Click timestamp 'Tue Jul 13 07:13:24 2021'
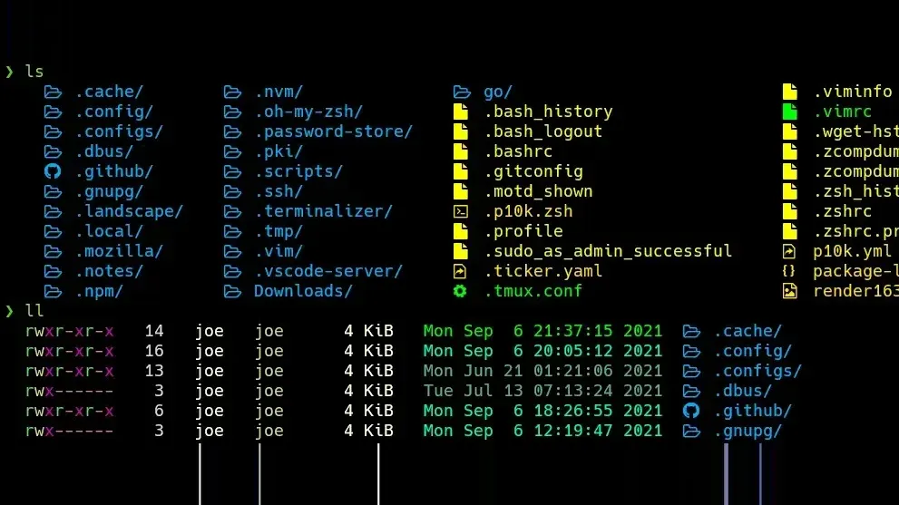899x505 pixels. tap(543, 391)
